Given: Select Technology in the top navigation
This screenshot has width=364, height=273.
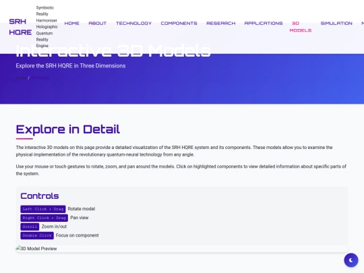Looking at the screenshot, I should coord(133,23).
